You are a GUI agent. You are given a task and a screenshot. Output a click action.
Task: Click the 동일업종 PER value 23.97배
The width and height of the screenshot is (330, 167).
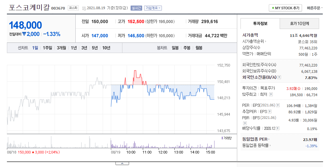[x=310, y=140]
